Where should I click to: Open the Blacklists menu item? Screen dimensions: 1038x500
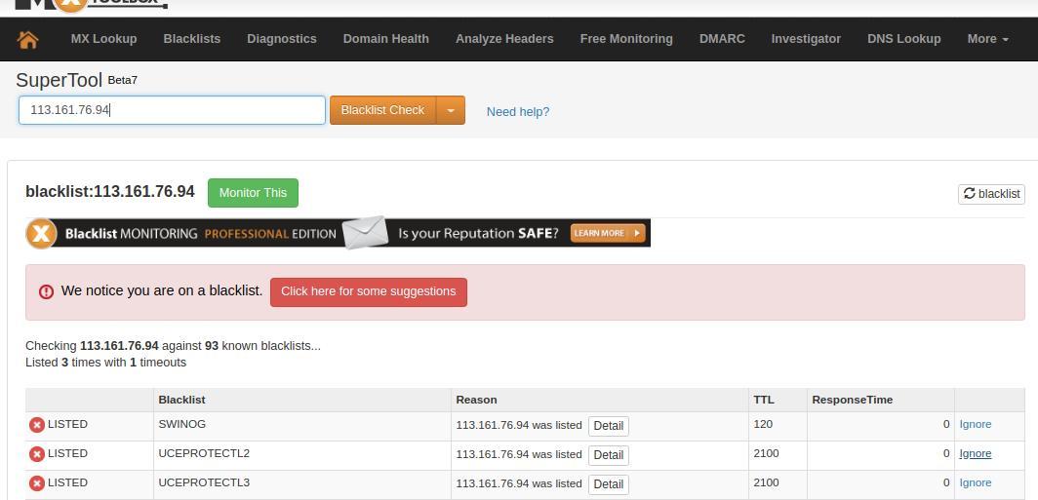tap(192, 39)
